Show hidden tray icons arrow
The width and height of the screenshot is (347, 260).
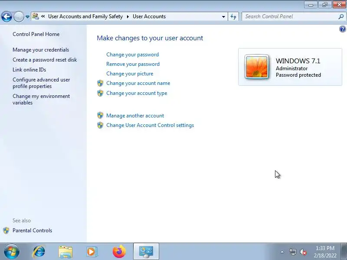[x=282, y=252]
